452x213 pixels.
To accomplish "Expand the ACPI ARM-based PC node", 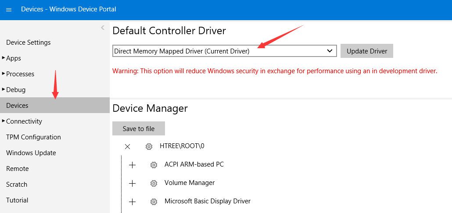I will [x=132, y=165].
